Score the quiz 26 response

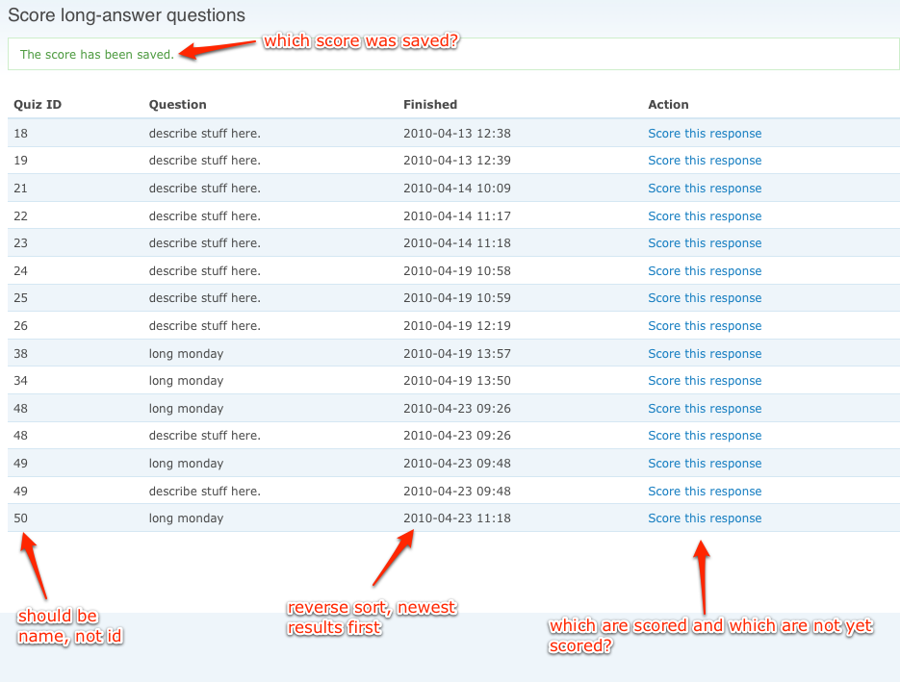pos(705,325)
